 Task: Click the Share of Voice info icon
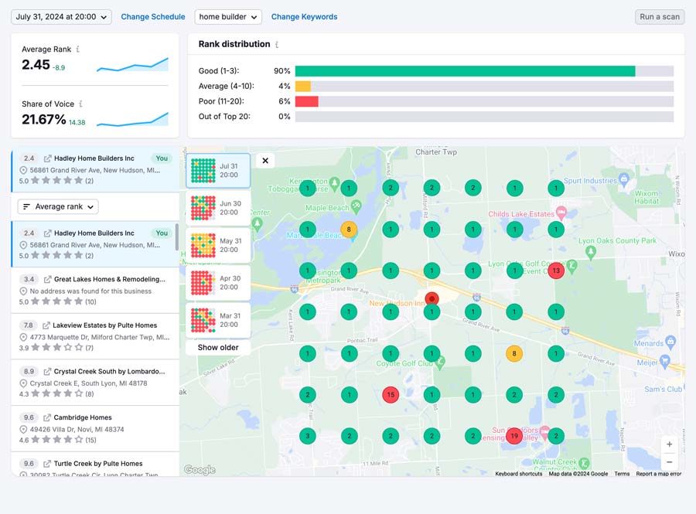click(81, 104)
